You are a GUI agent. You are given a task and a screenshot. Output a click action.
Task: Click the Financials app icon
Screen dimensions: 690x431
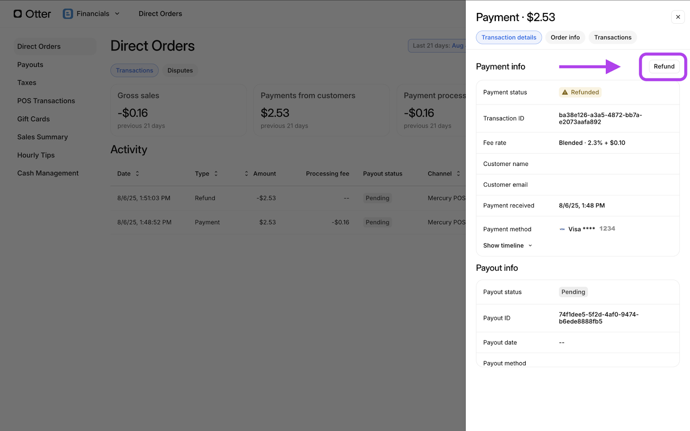pos(68,14)
